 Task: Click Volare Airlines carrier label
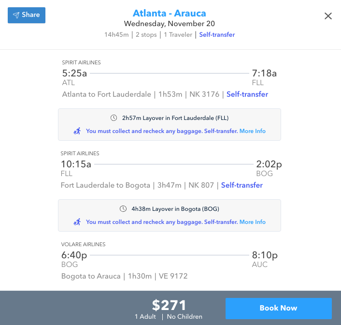[83, 244]
